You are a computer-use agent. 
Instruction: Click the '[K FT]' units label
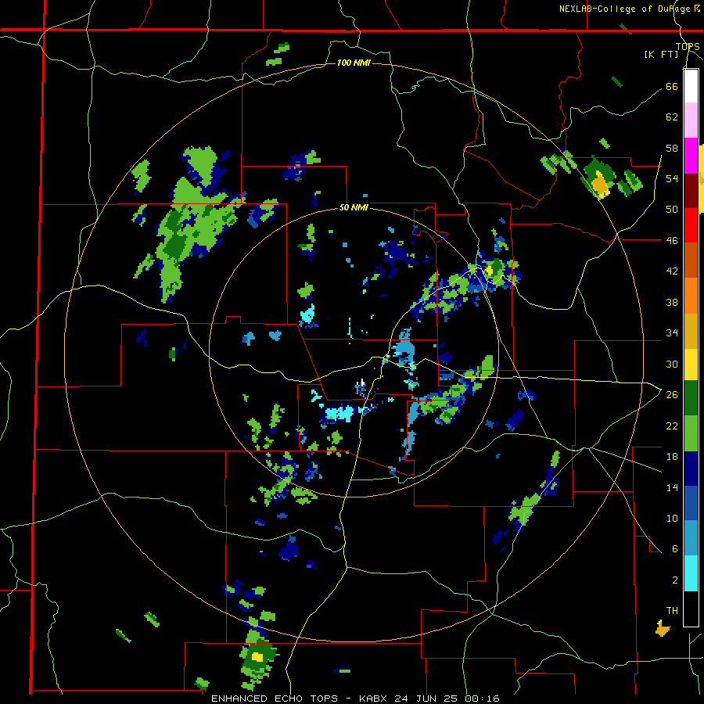coord(661,54)
